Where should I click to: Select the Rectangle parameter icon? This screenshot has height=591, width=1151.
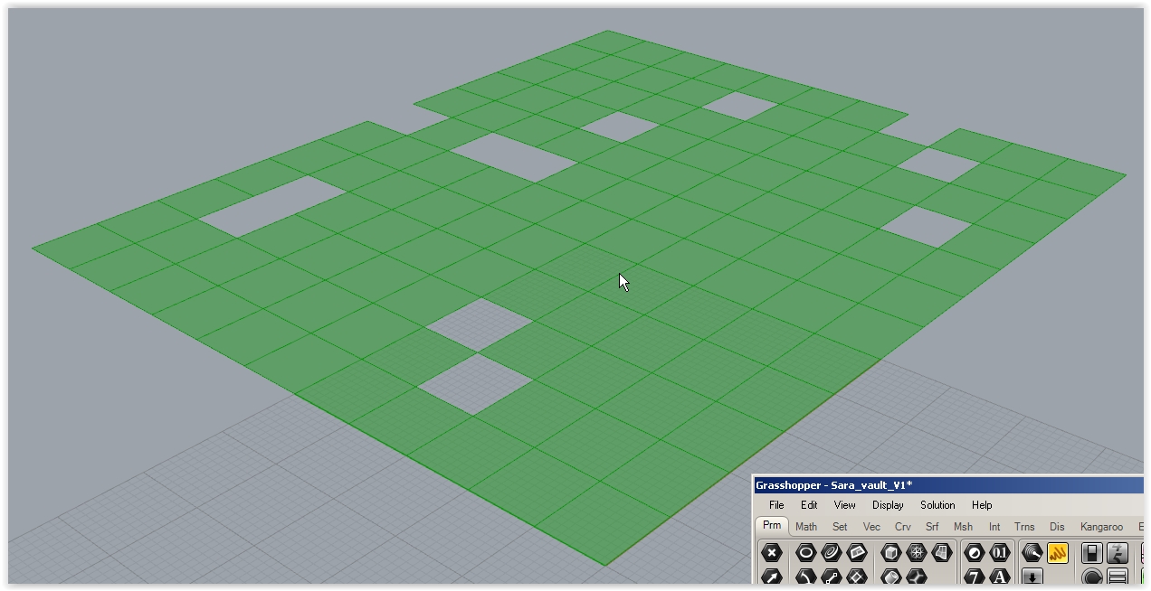[857, 577]
